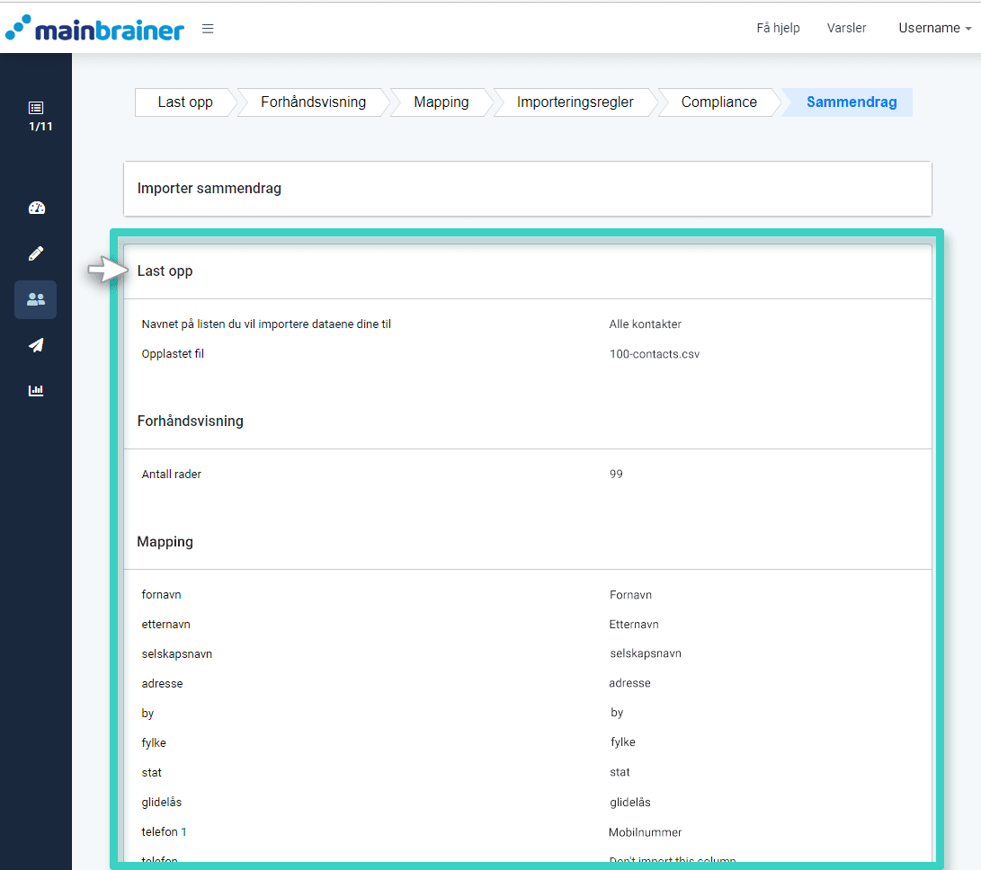981x870 pixels.
Task: Select the highlighted Sammendrag step
Action: [851, 102]
